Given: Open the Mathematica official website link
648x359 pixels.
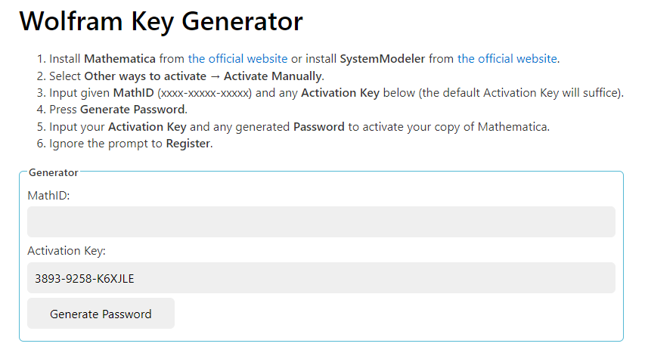Looking at the screenshot, I should (x=237, y=58).
